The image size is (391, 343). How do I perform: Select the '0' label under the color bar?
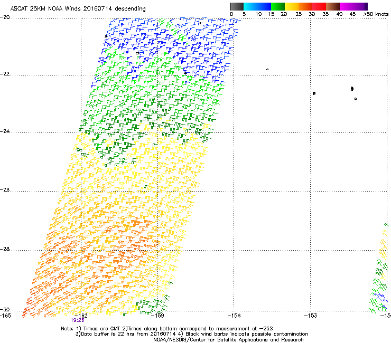click(231, 14)
